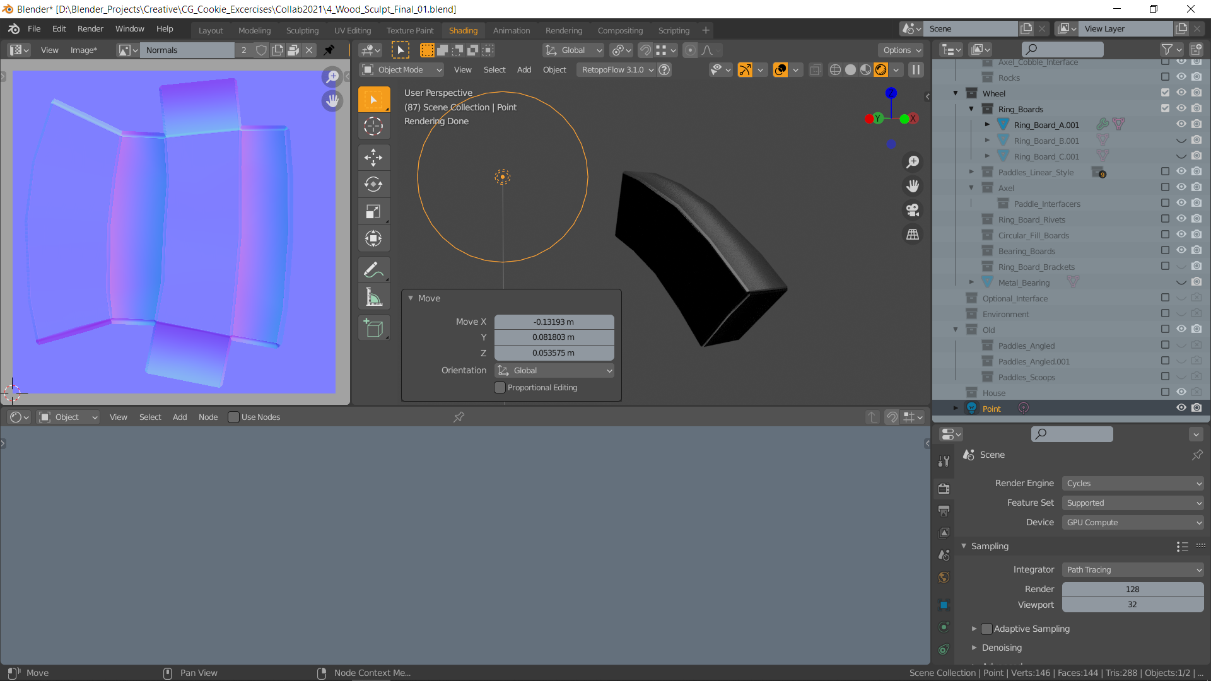Viewport: 1211px width, 681px height.
Task: Select the Move tool in viewport toolbar
Action: click(x=373, y=157)
